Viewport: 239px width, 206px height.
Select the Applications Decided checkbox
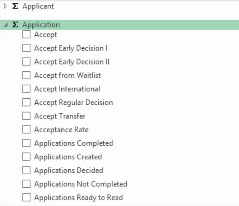[26, 170]
